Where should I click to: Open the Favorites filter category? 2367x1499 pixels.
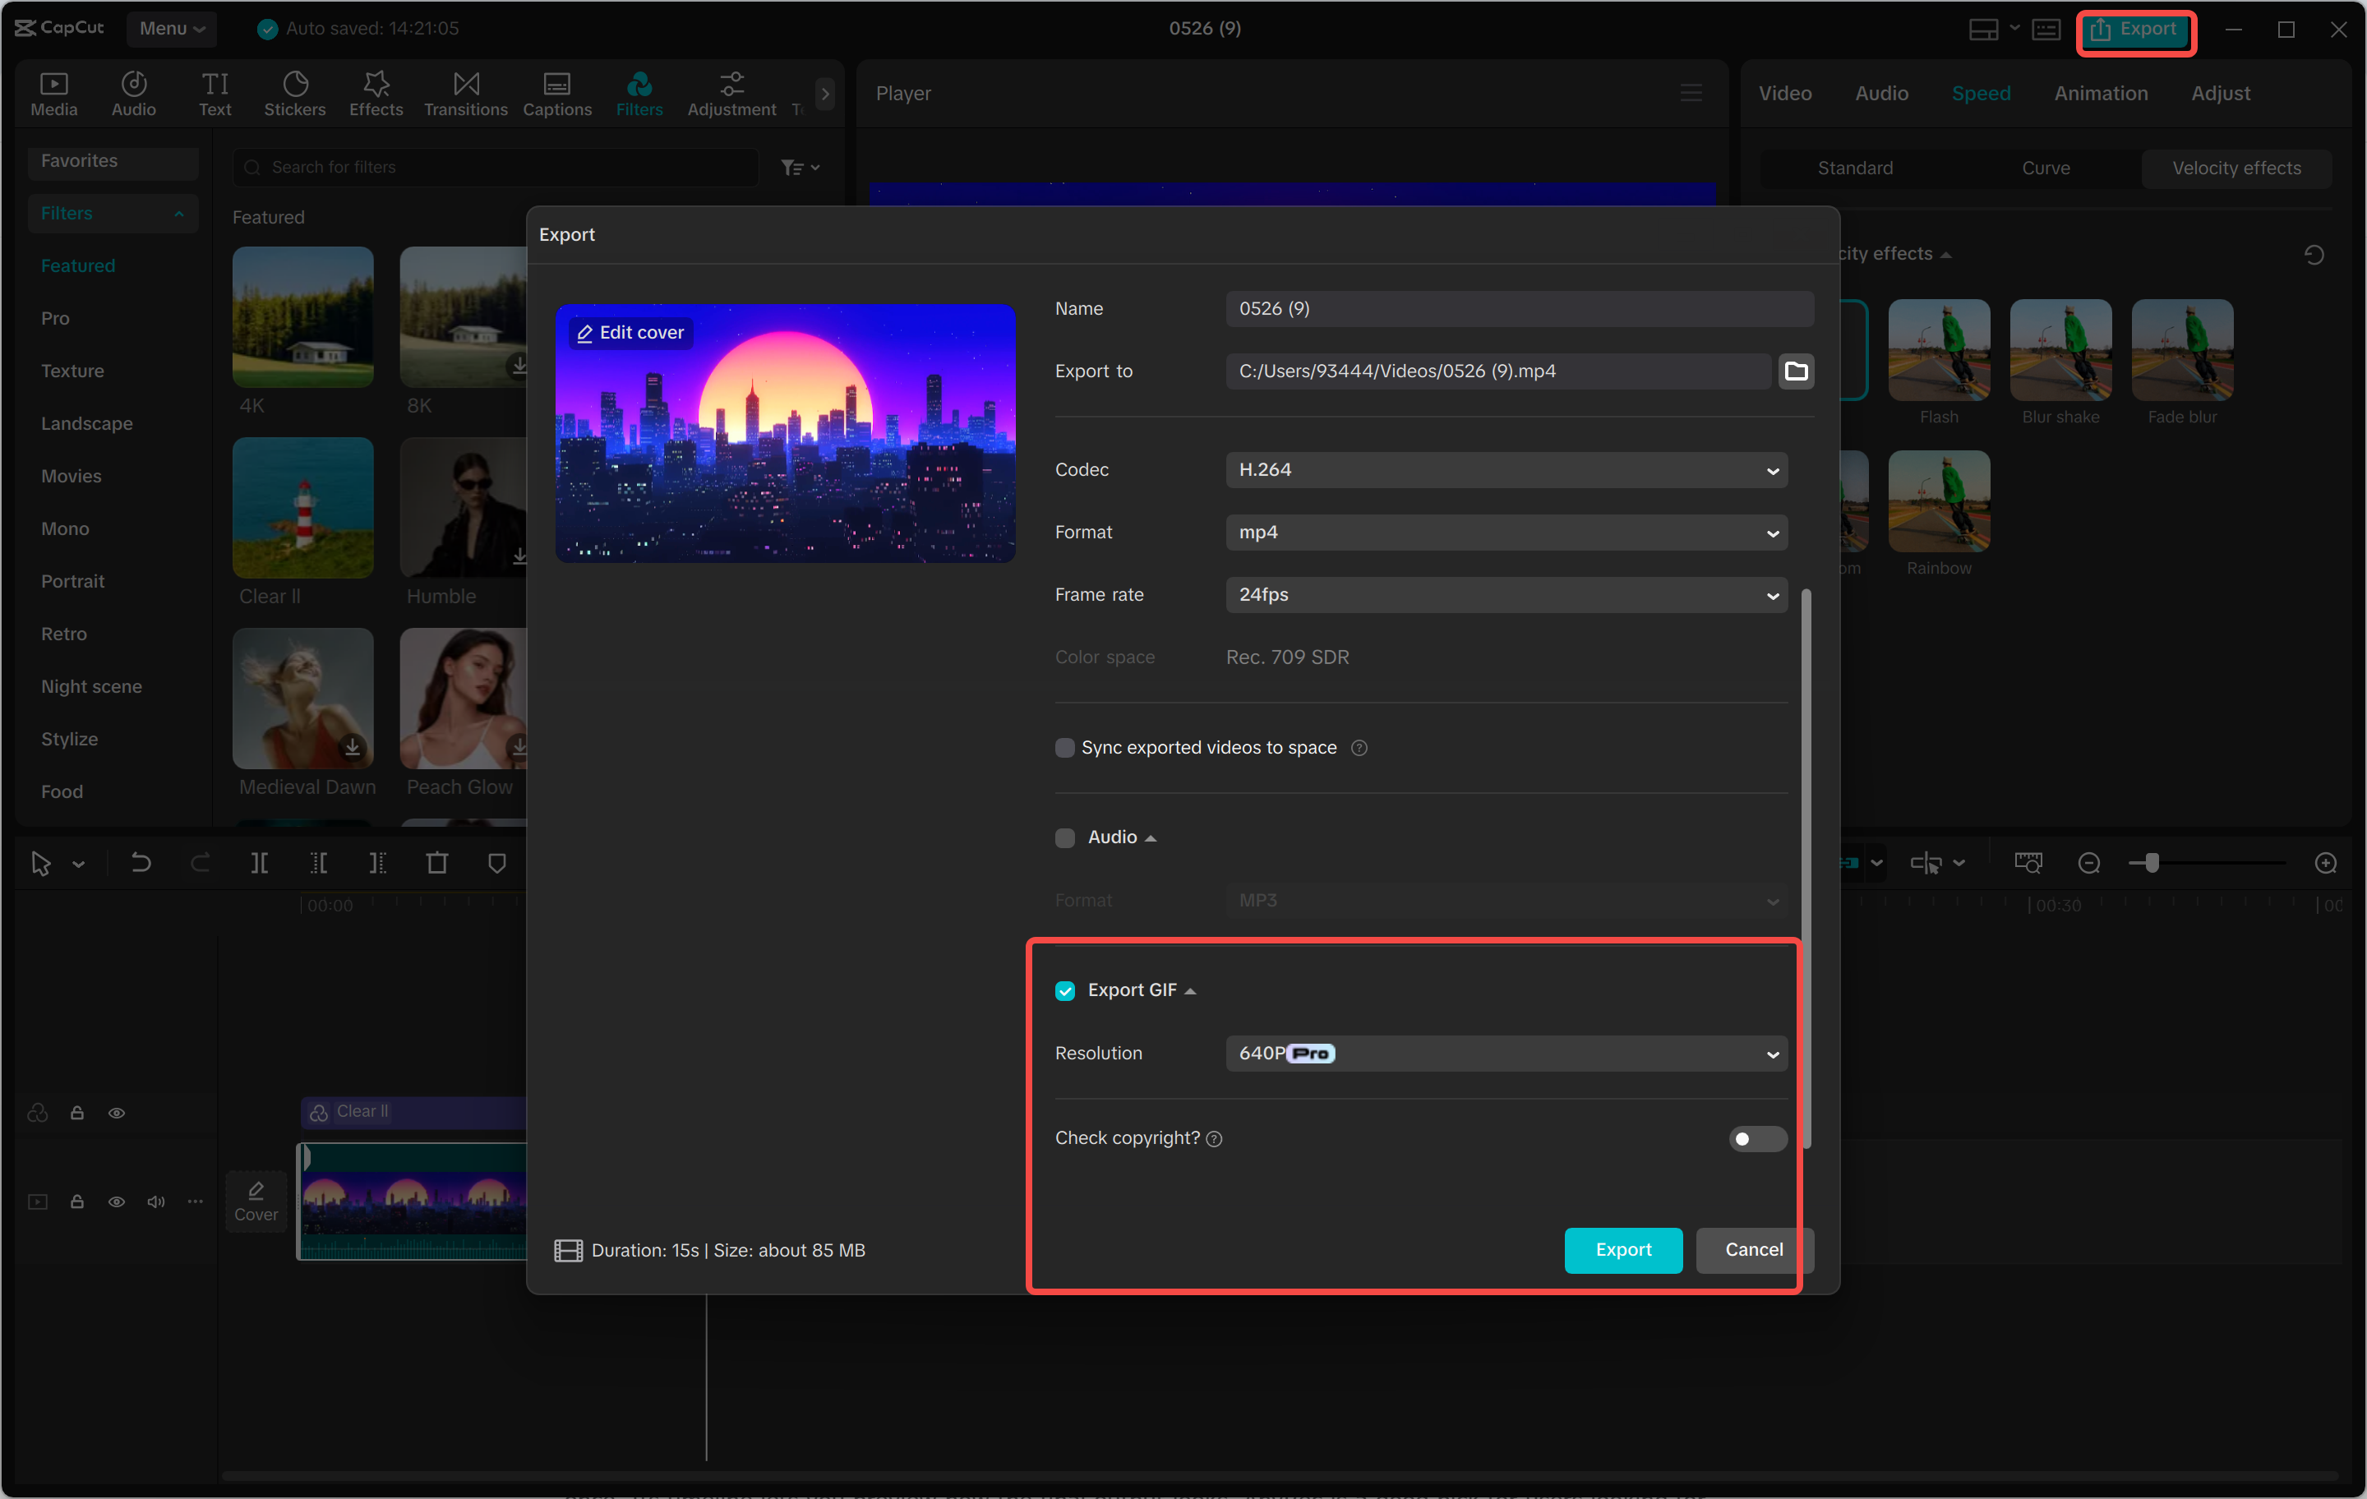[x=113, y=161]
